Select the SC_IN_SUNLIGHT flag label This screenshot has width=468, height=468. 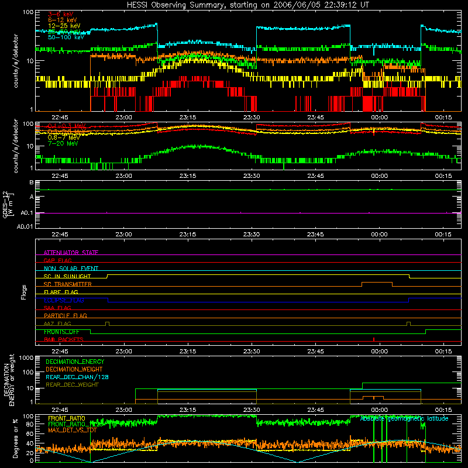pyautogui.click(x=67, y=276)
